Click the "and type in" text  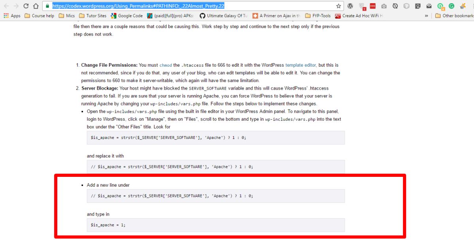98,214
